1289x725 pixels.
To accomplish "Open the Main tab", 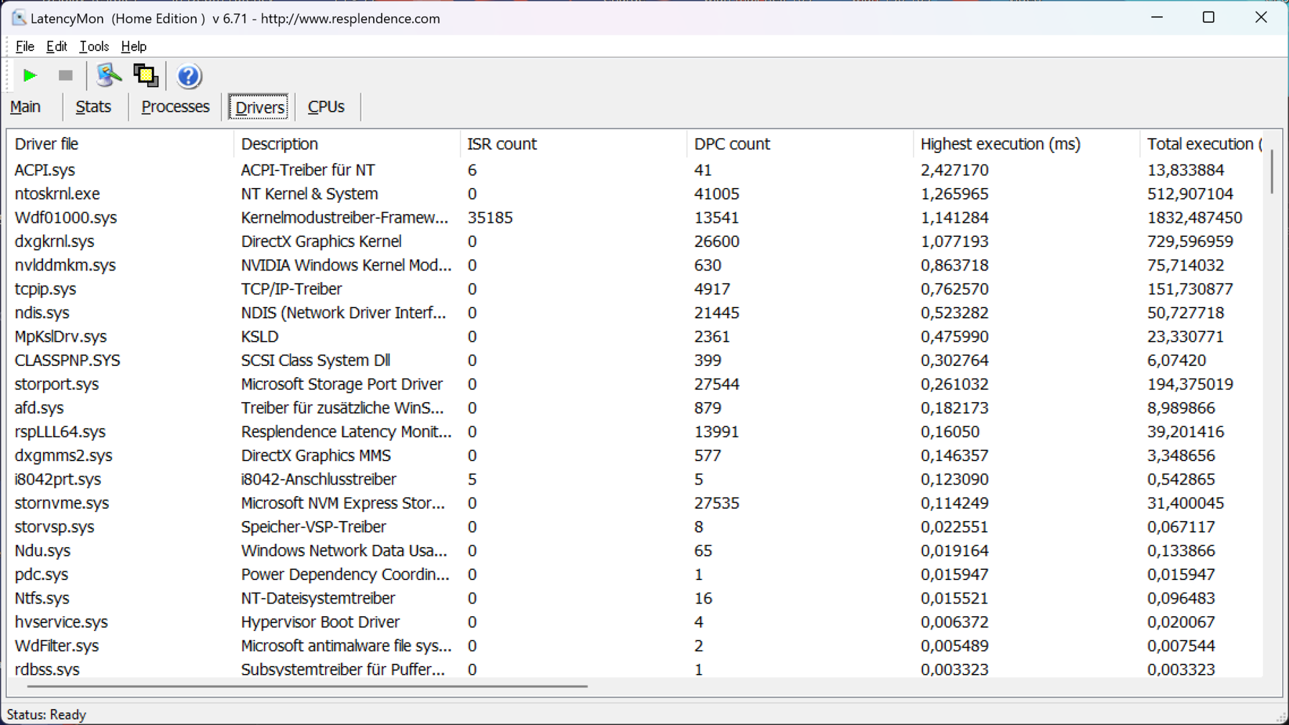I will click(26, 107).
